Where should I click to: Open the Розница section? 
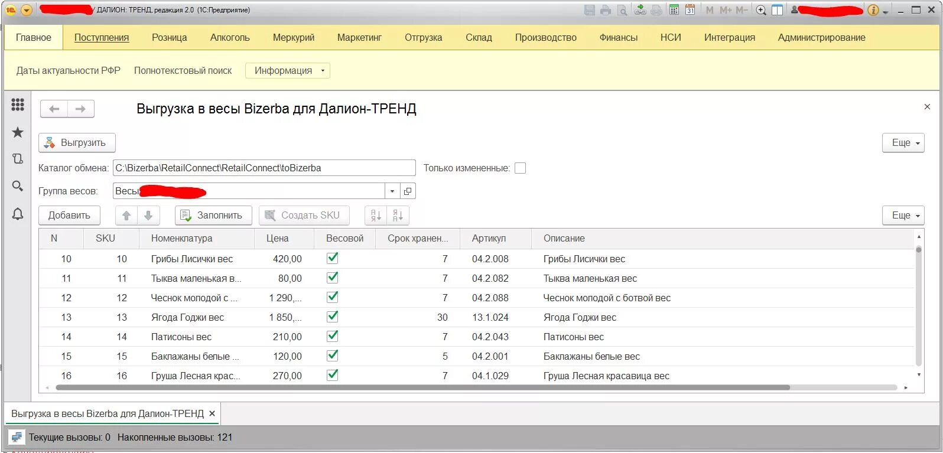(x=170, y=37)
